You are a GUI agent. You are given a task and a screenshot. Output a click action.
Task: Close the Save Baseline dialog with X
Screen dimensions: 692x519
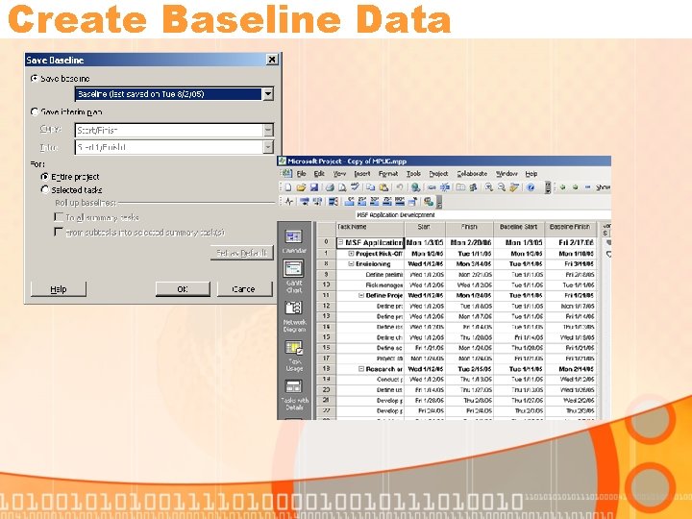coord(272,60)
